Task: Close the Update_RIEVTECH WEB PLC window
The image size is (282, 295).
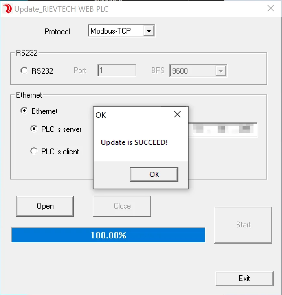Action: [x=271, y=8]
